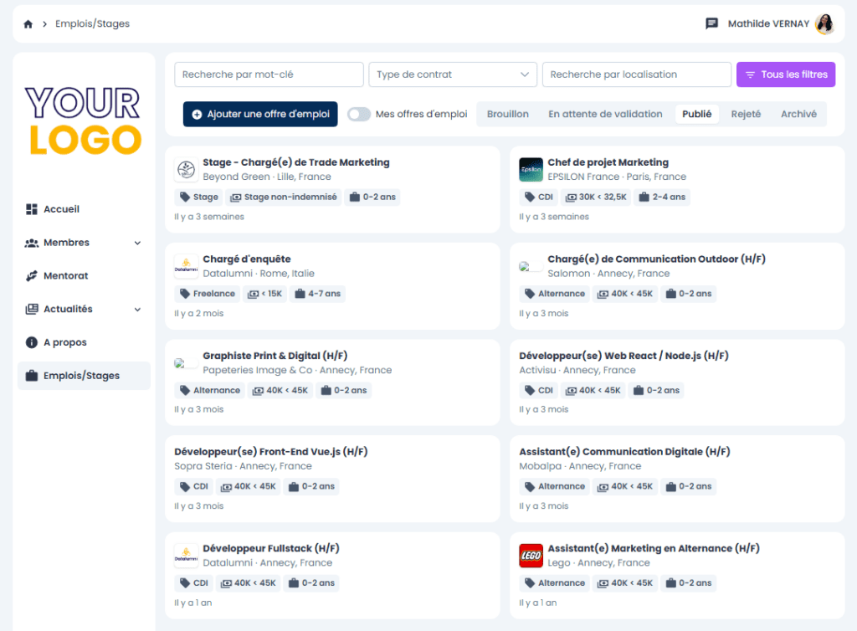Switch to the Brouillon filter tab

click(508, 114)
